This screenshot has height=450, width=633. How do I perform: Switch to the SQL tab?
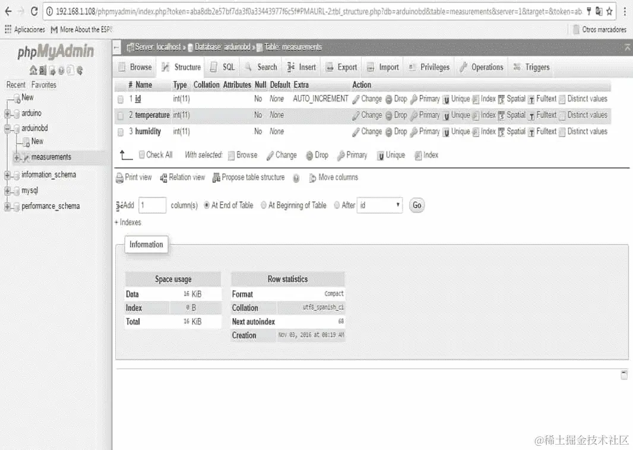[223, 68]
